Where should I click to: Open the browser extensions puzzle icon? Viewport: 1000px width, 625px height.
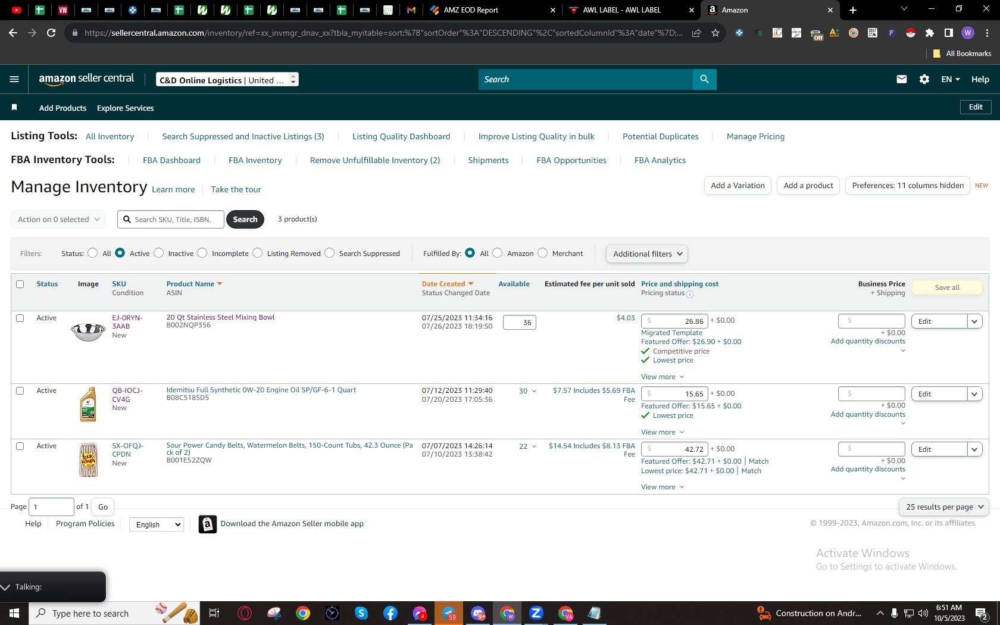[930, 33]
